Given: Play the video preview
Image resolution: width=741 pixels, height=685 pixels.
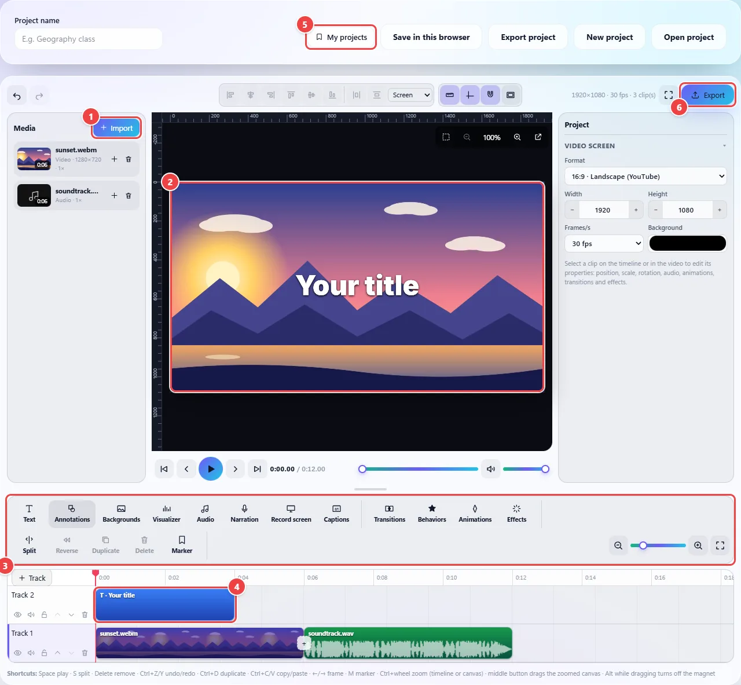Looking at the screenshot, I should point(211,469).
